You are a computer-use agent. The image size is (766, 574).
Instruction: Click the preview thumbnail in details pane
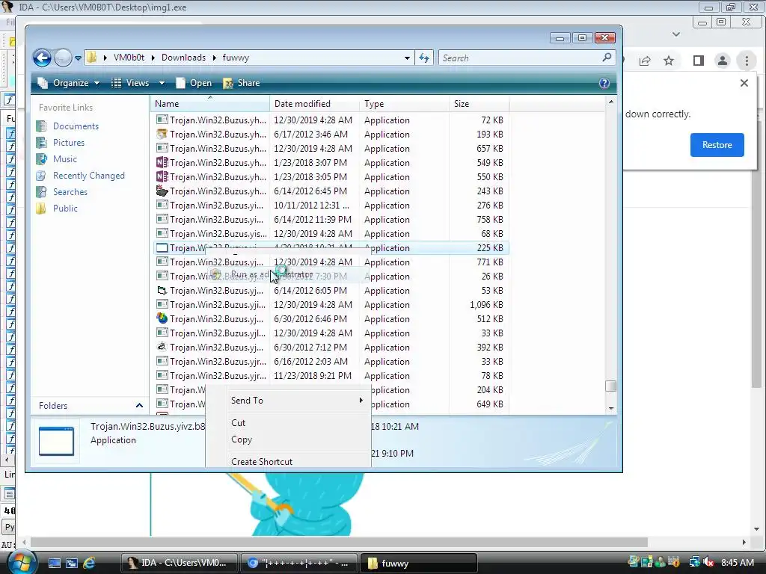click(56, 441)
